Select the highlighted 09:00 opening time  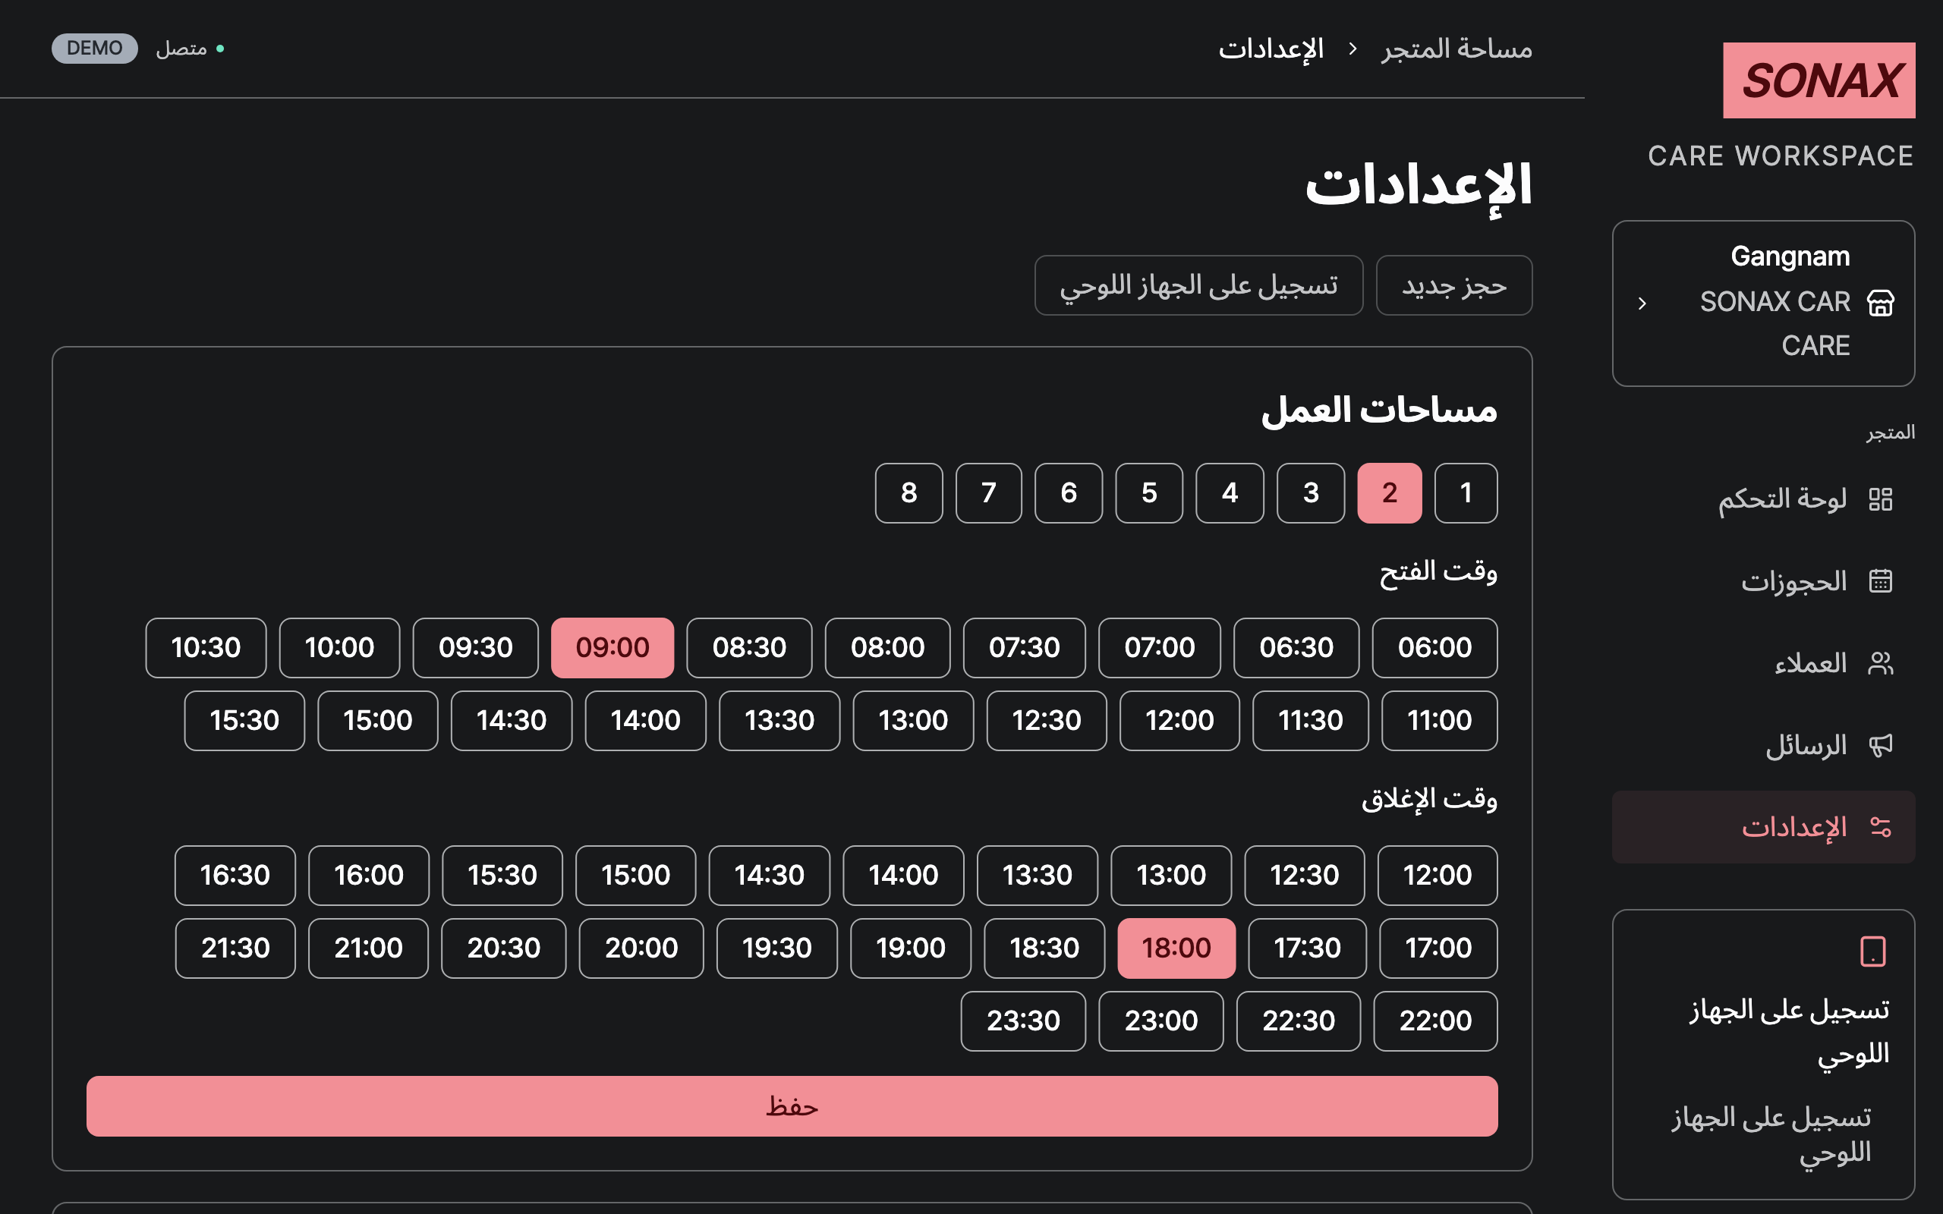(x=613, y=648)
